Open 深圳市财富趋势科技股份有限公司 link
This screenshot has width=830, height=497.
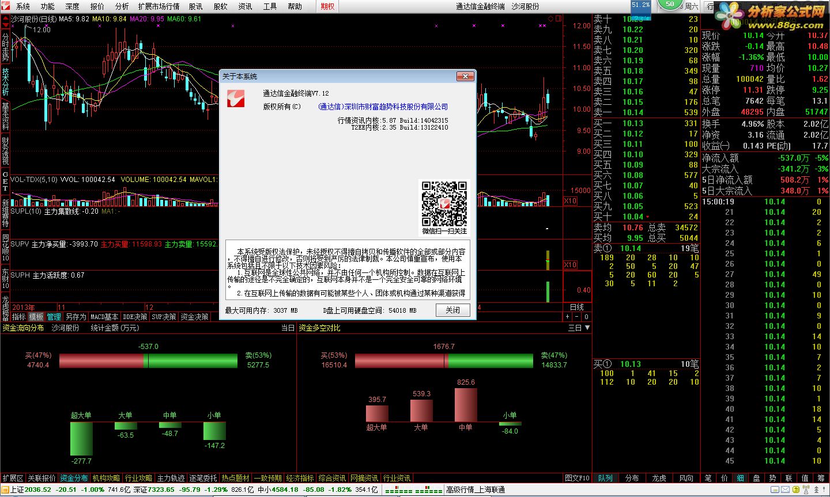(x=383, y=107)
